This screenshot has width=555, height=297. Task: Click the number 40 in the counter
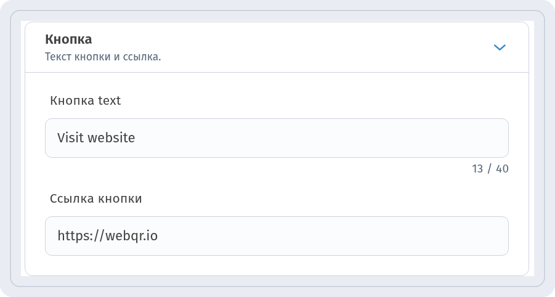point(502,169)
